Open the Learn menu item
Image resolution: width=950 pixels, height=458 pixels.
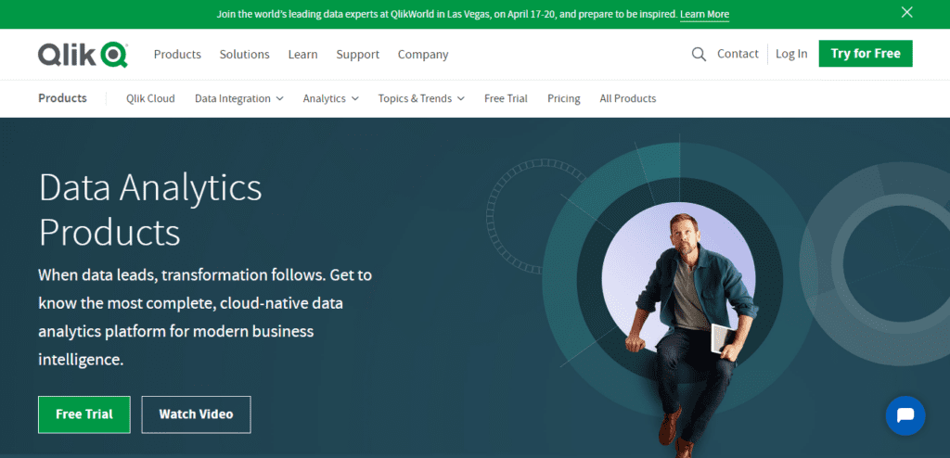pos(302,55)
